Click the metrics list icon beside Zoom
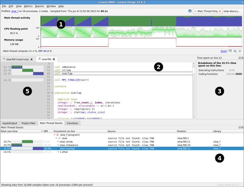The width and height of the screenshot is (244, 187). coord(235,51)
